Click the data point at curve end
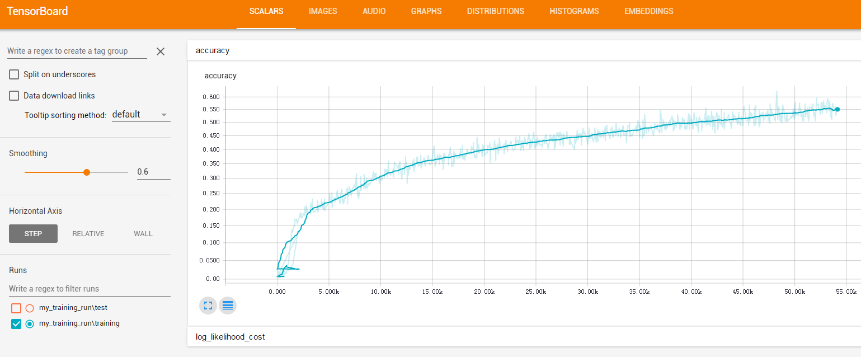The height and width of the screenshot is (357, 861). coord(837,110)
